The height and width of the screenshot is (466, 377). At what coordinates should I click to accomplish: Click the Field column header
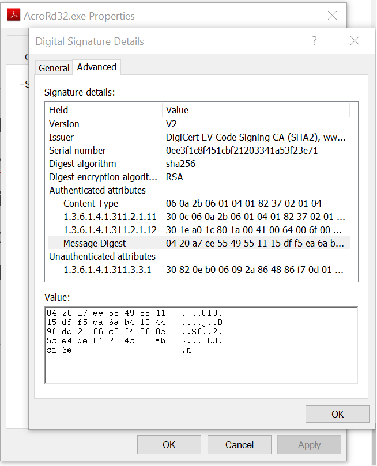103,110
